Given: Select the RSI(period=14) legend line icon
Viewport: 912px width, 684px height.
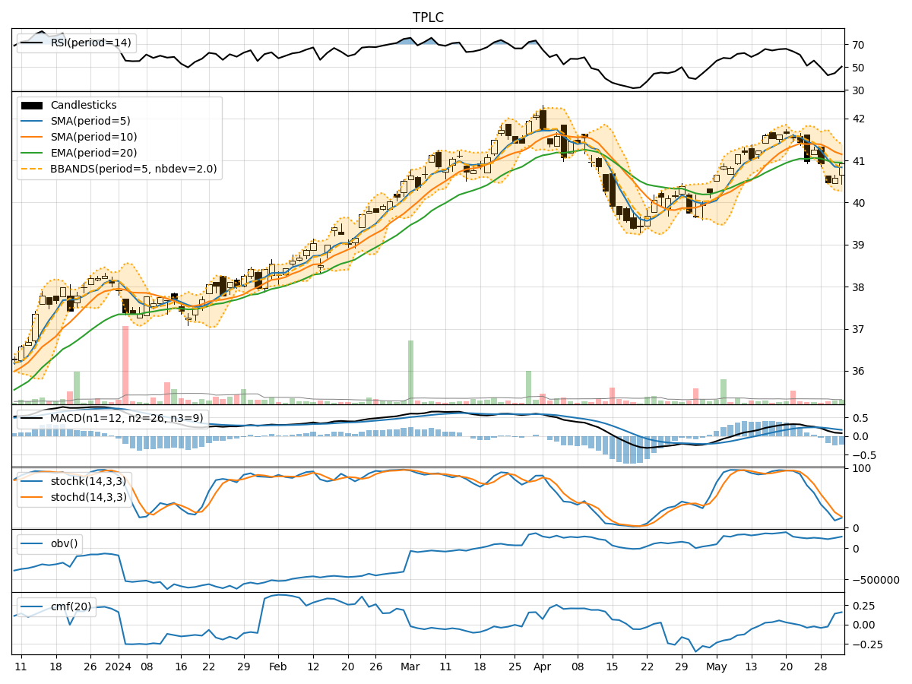Looking at the screenshot, I should (x=30, y=43).
